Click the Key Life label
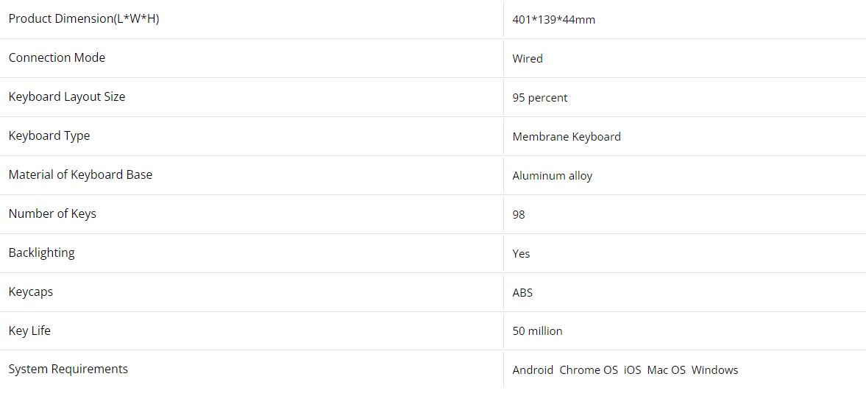 [29, 331]
